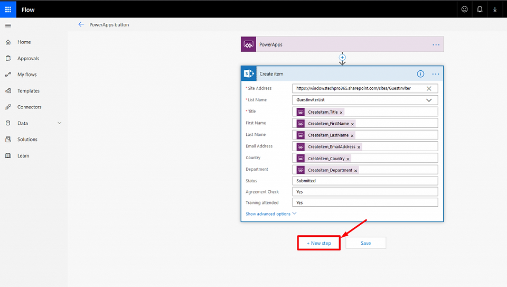Viewport: 507px width, 287px height.
Task: Click into the Email Address field
Action: [x=365, y=146]
